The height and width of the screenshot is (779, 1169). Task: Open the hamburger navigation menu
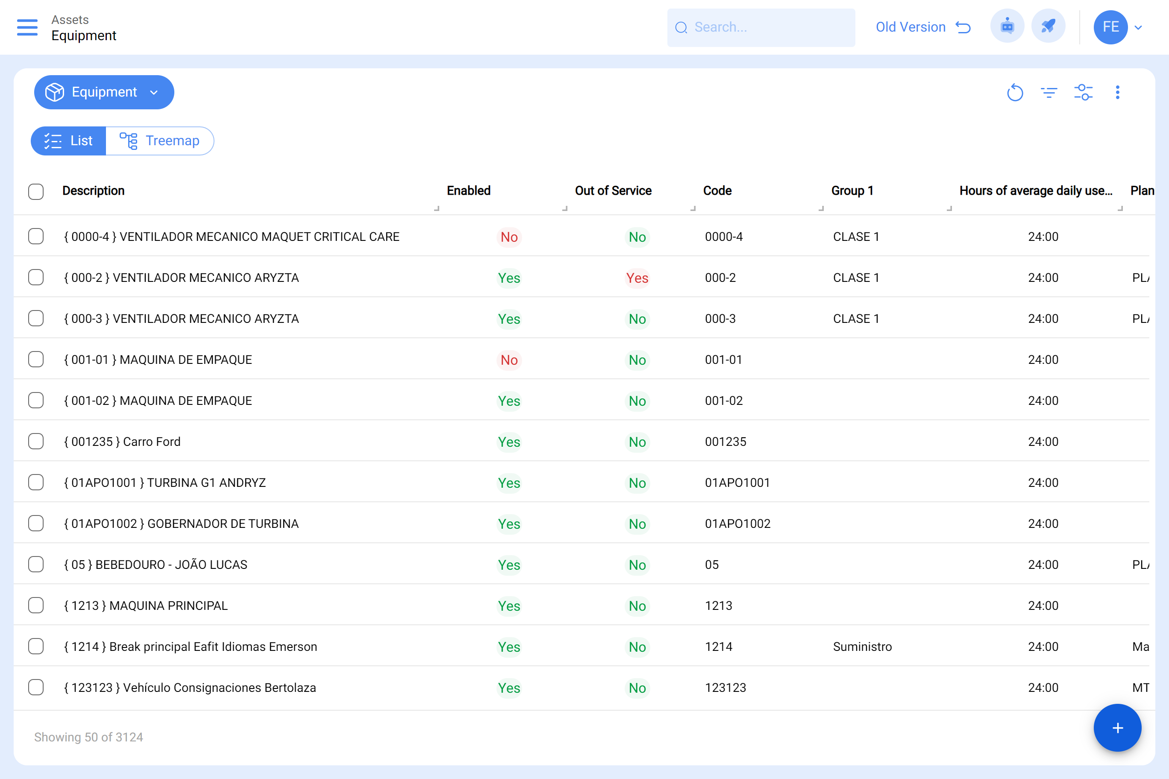27,27
